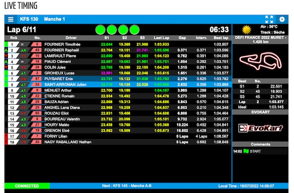Open the hamburger menu in the timing header

coord(11,19)
